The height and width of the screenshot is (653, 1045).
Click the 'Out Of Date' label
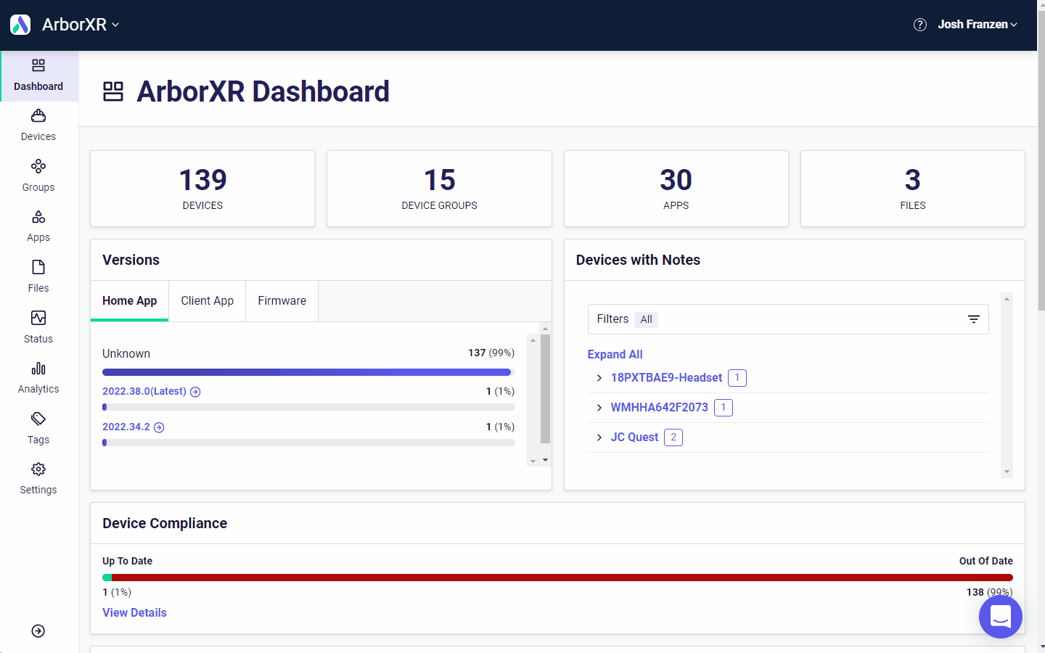pos(986,561)
